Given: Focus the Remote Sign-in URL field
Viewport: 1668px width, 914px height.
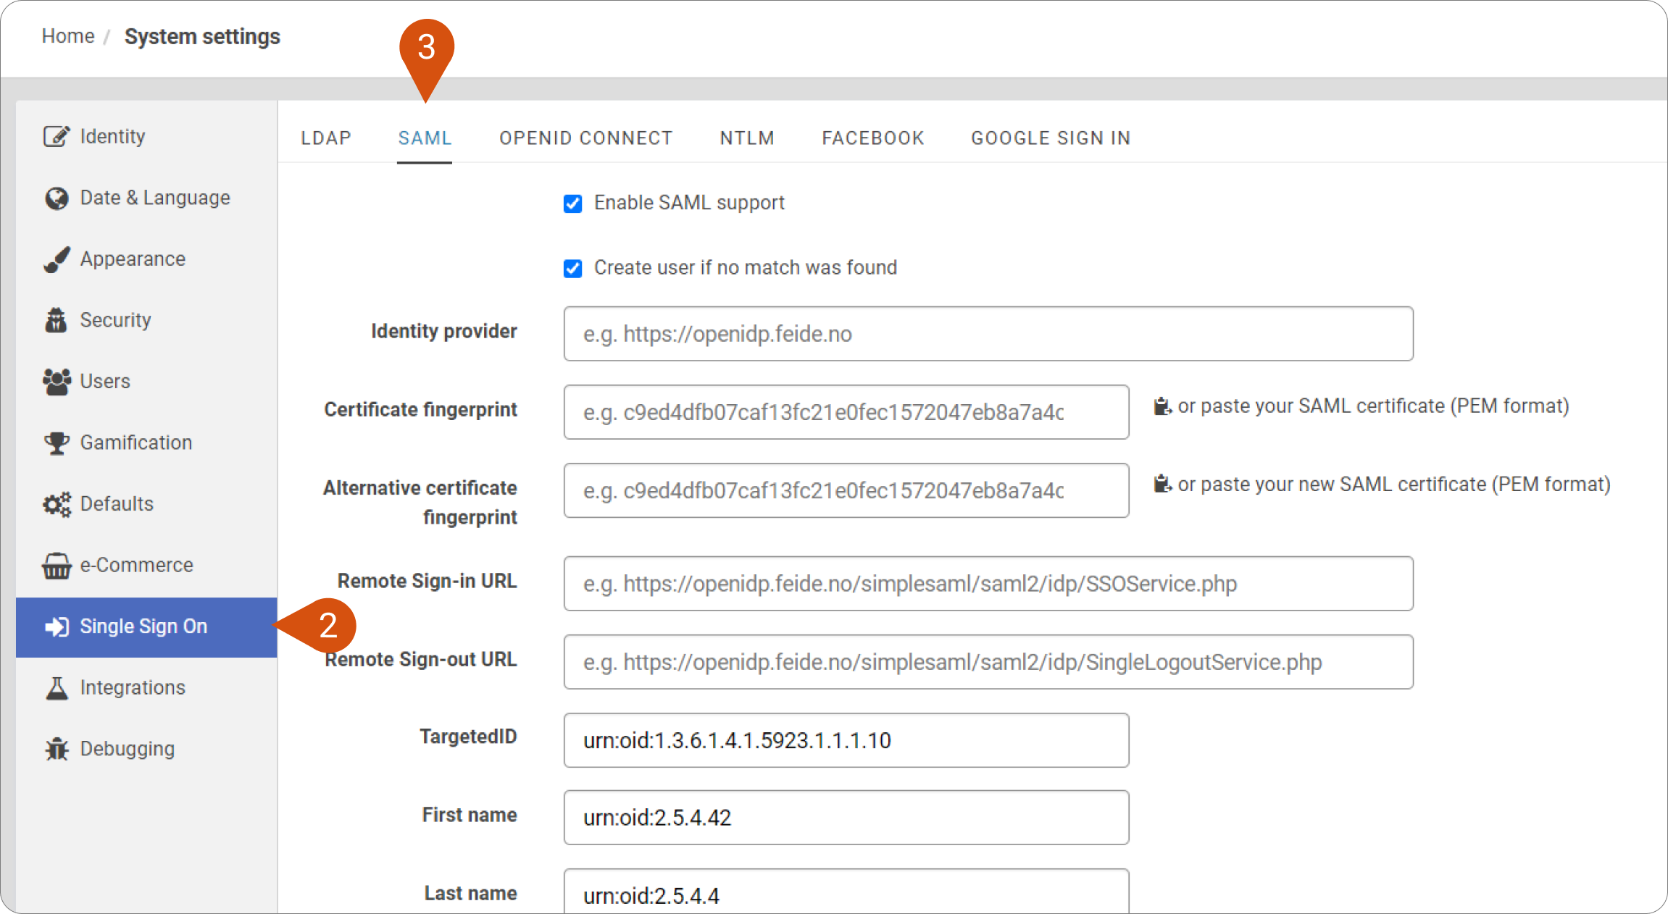Looking at the screenshot, I should (x=988, y=584).
